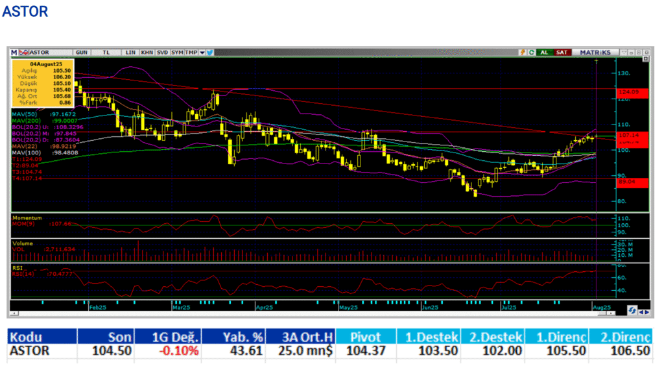Click the MATRIKS brand button
Image resolution: width=664 pixels, height=366 pixels.
pos(595,52)
